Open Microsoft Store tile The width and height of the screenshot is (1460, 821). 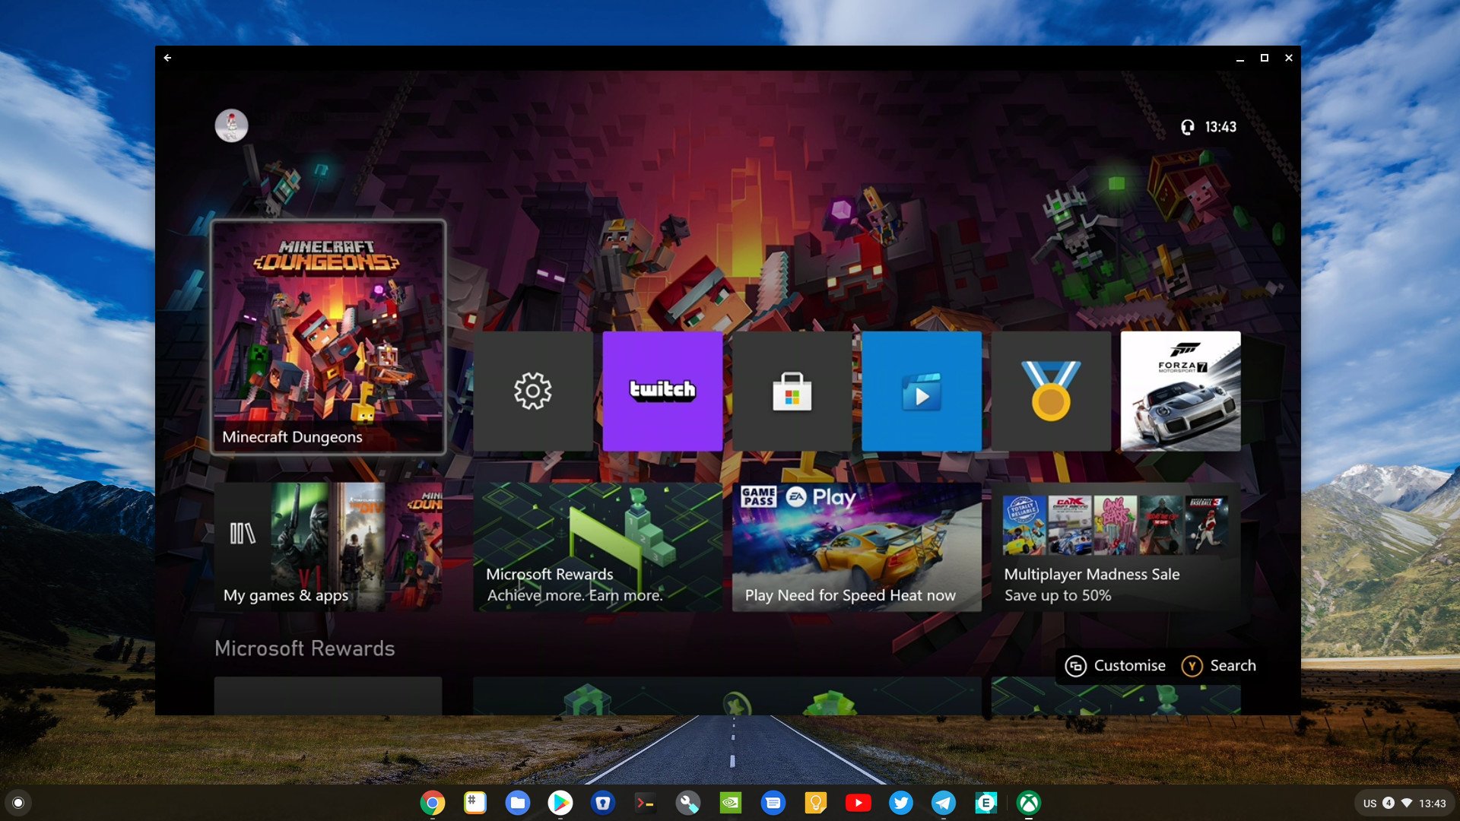pyautogui.click(x=792, y=391)
